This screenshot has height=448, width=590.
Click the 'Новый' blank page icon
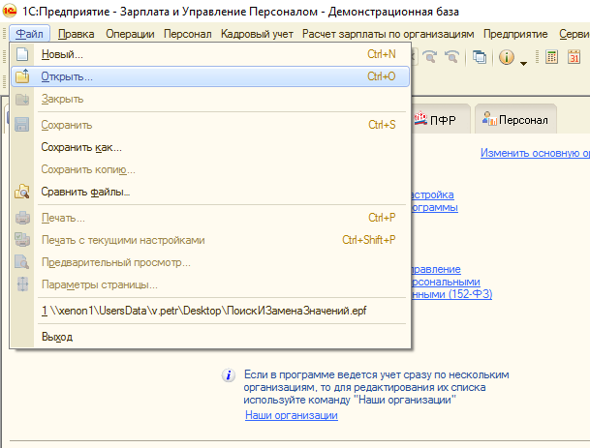coord(22,54)
